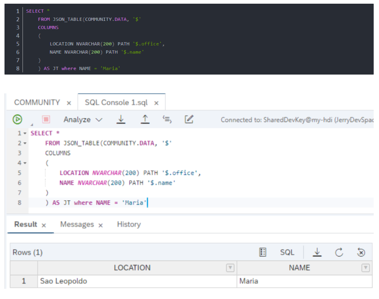Close the COMMUNITY tab
379x299 pixels.
click(69, 103)
